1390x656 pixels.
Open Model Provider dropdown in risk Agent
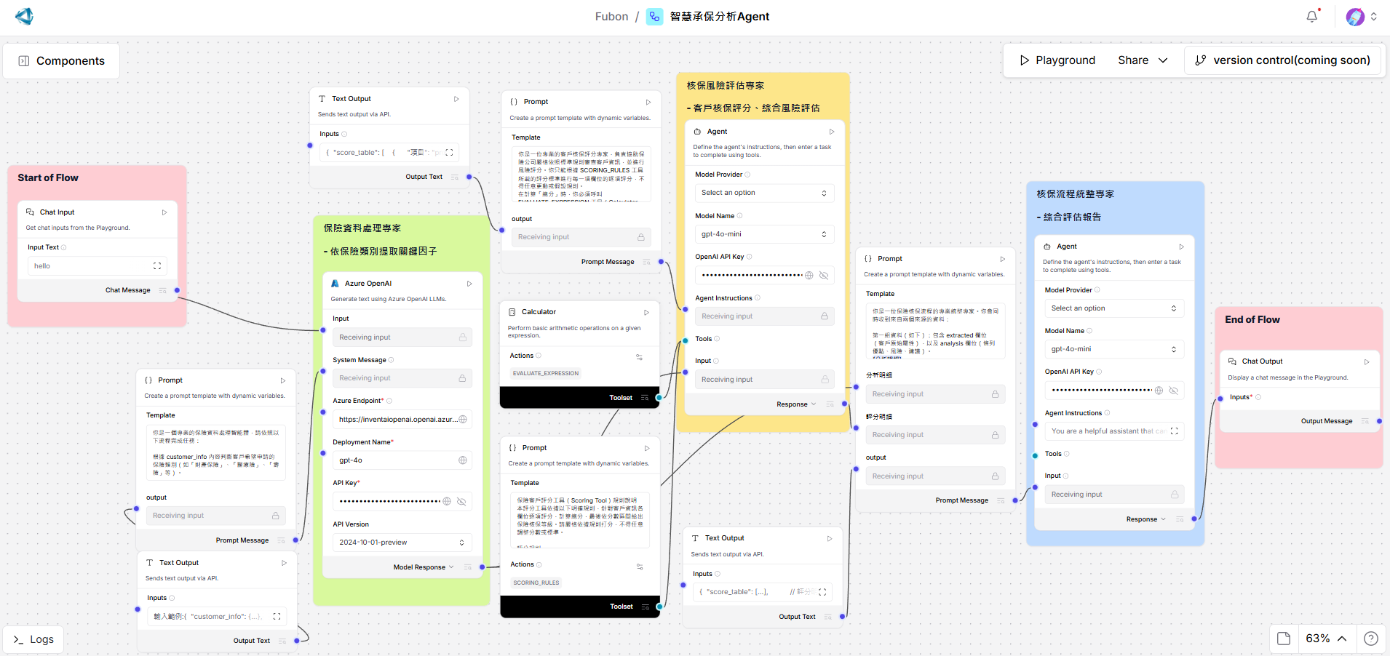click(x=762, y=193)
